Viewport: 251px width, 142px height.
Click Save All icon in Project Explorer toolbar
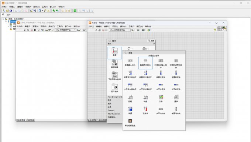click(x=11, y=11)
